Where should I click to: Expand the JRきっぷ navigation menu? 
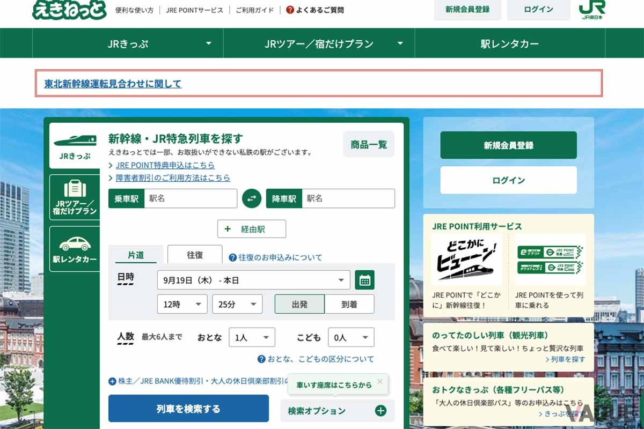coord(128,43)
